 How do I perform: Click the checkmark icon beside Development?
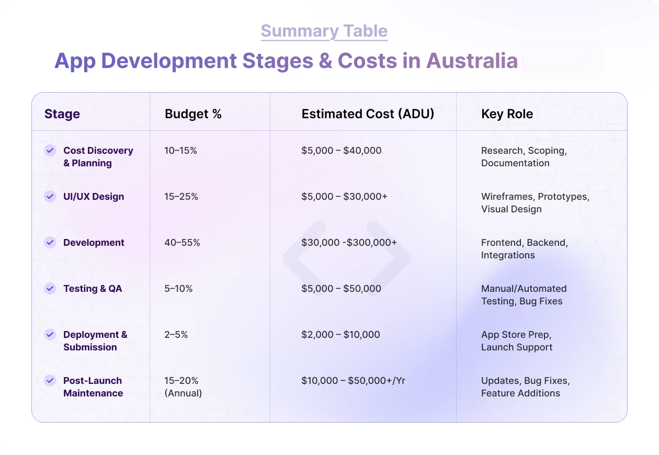pos(50,242)
